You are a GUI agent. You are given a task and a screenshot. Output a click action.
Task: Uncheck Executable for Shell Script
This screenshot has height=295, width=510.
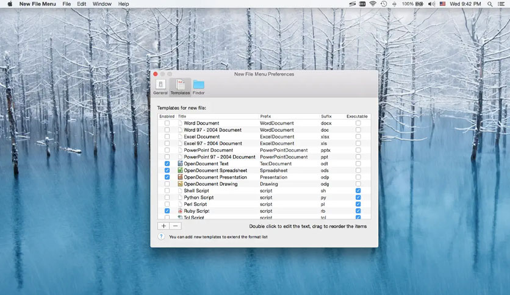(358, 191)
